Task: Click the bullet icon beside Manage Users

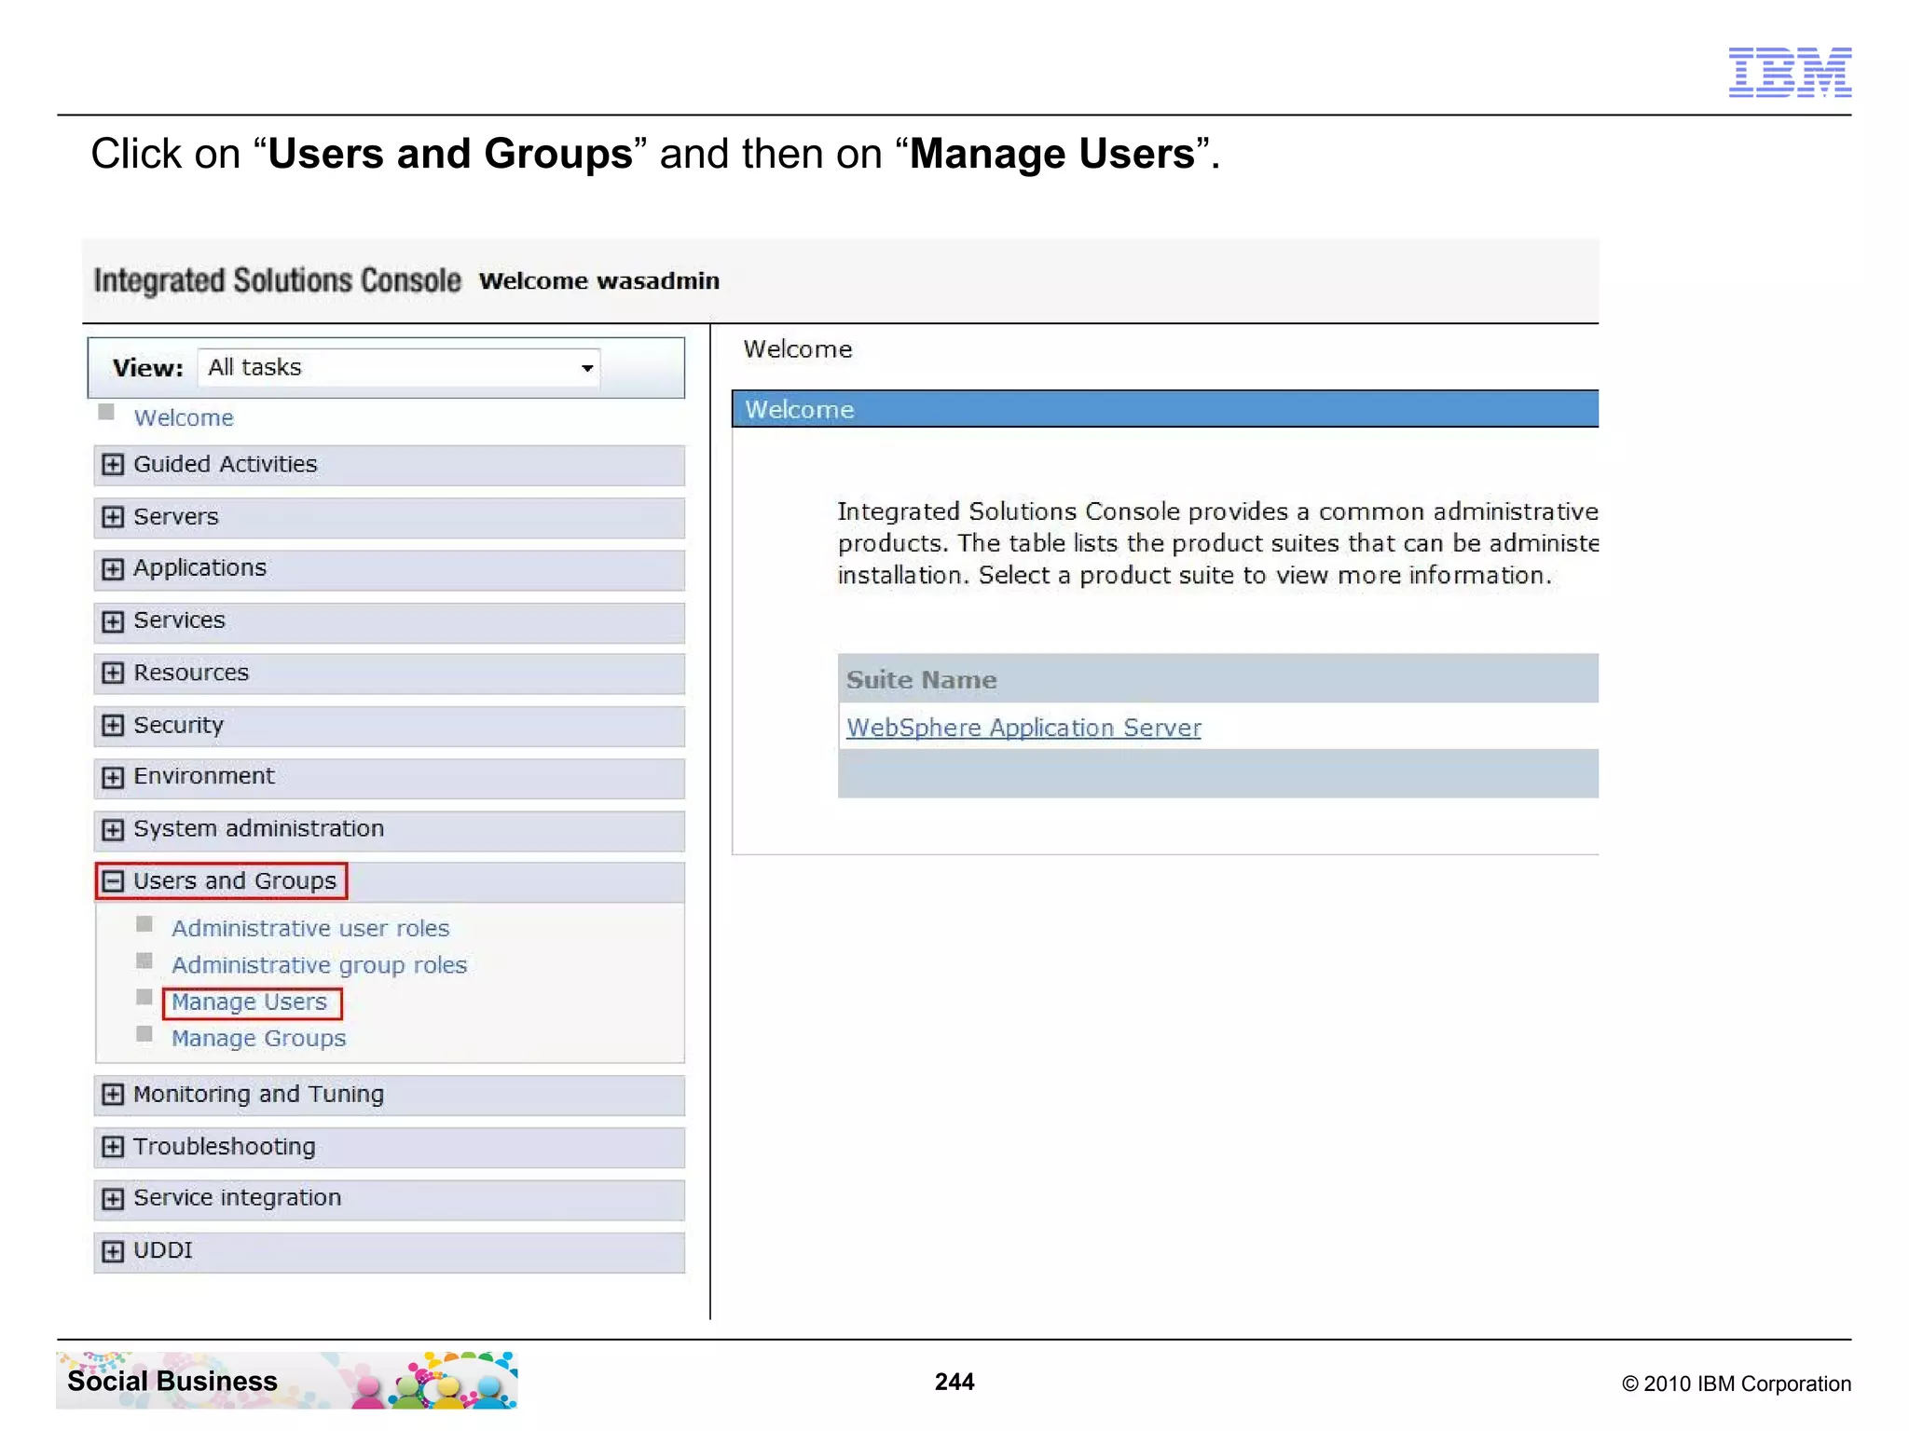Action: coord(144,997)
